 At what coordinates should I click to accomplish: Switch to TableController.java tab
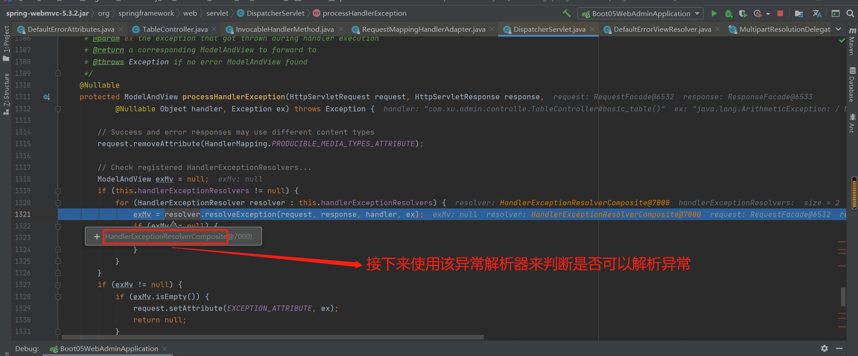coord(175,30)
